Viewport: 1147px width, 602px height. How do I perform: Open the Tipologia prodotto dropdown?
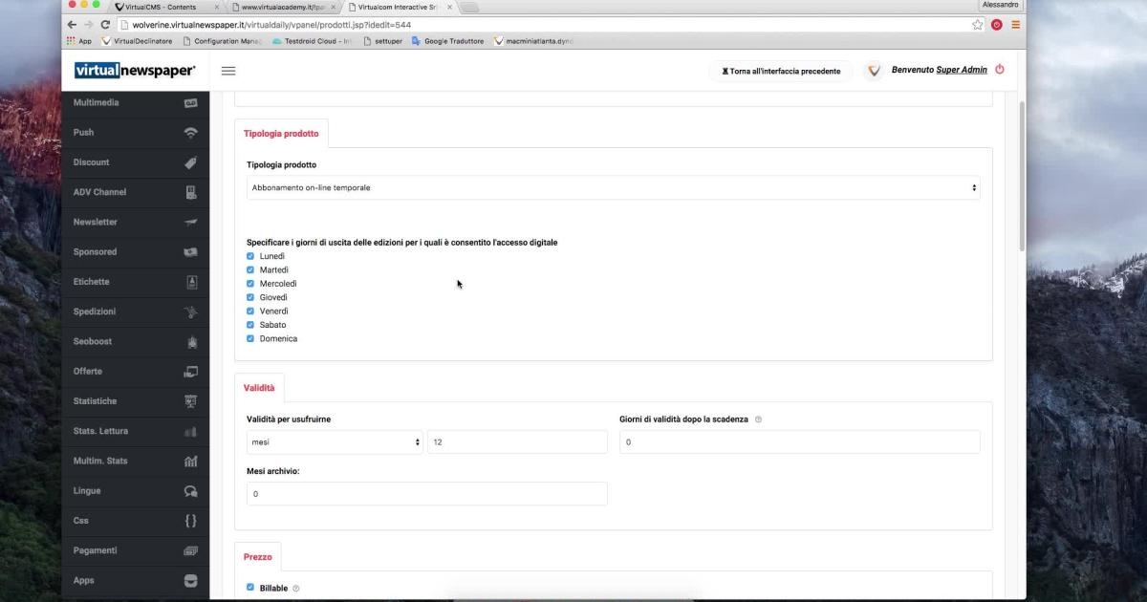613,188
